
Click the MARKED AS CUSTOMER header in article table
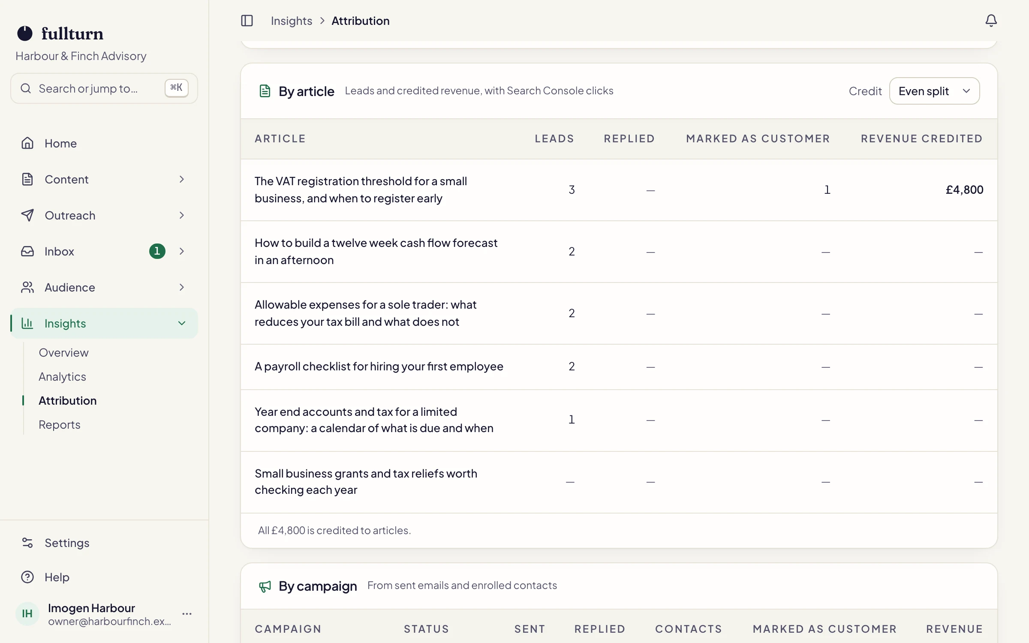pos(758,138)
